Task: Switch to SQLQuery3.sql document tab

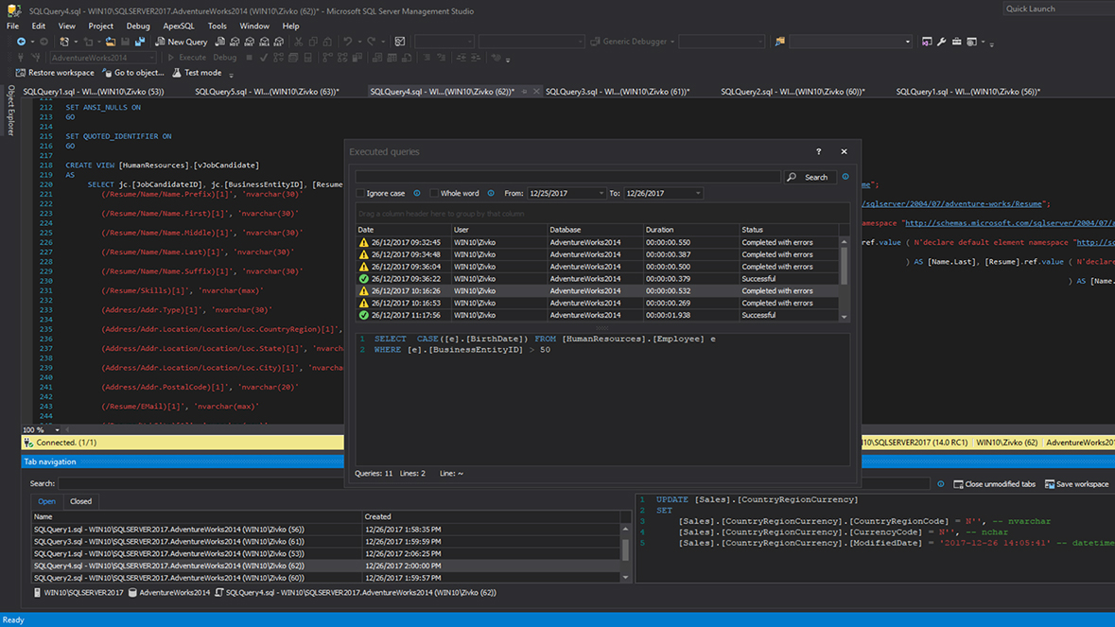Action: 617,92
